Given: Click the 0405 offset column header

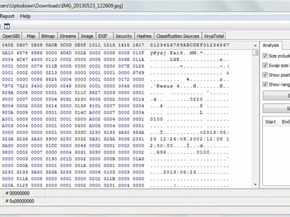Looking at the screenshot, I should (8, 45).
